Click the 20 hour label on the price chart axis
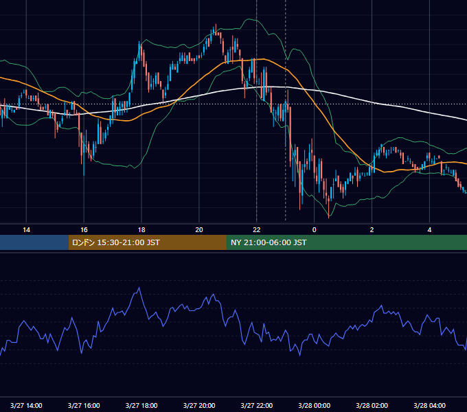The width and height of the screenshot is (467, 412). pos(199,230)
